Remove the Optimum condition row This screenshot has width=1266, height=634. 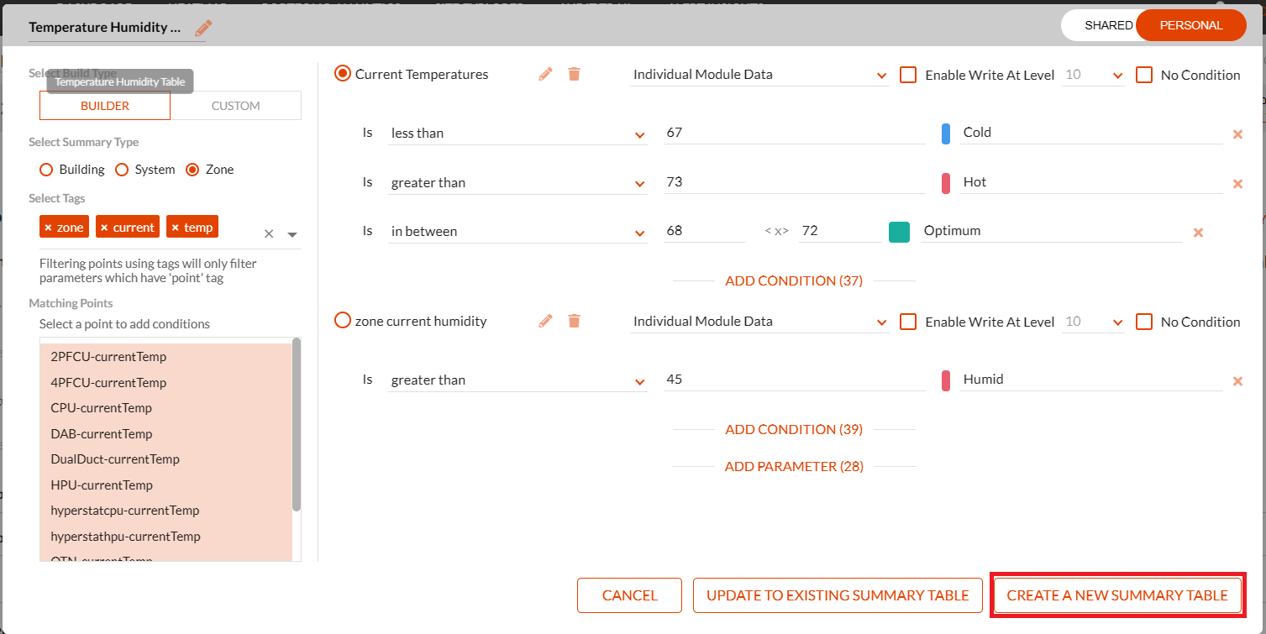tap(1198, 233)
